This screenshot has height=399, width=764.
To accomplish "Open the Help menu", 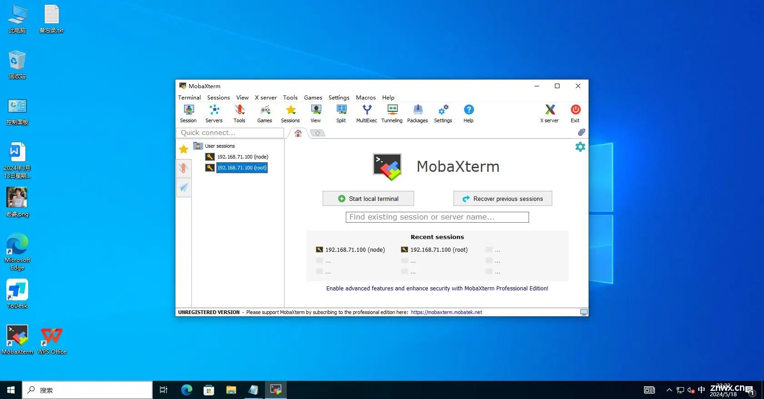I will click(x=389, y=97).
